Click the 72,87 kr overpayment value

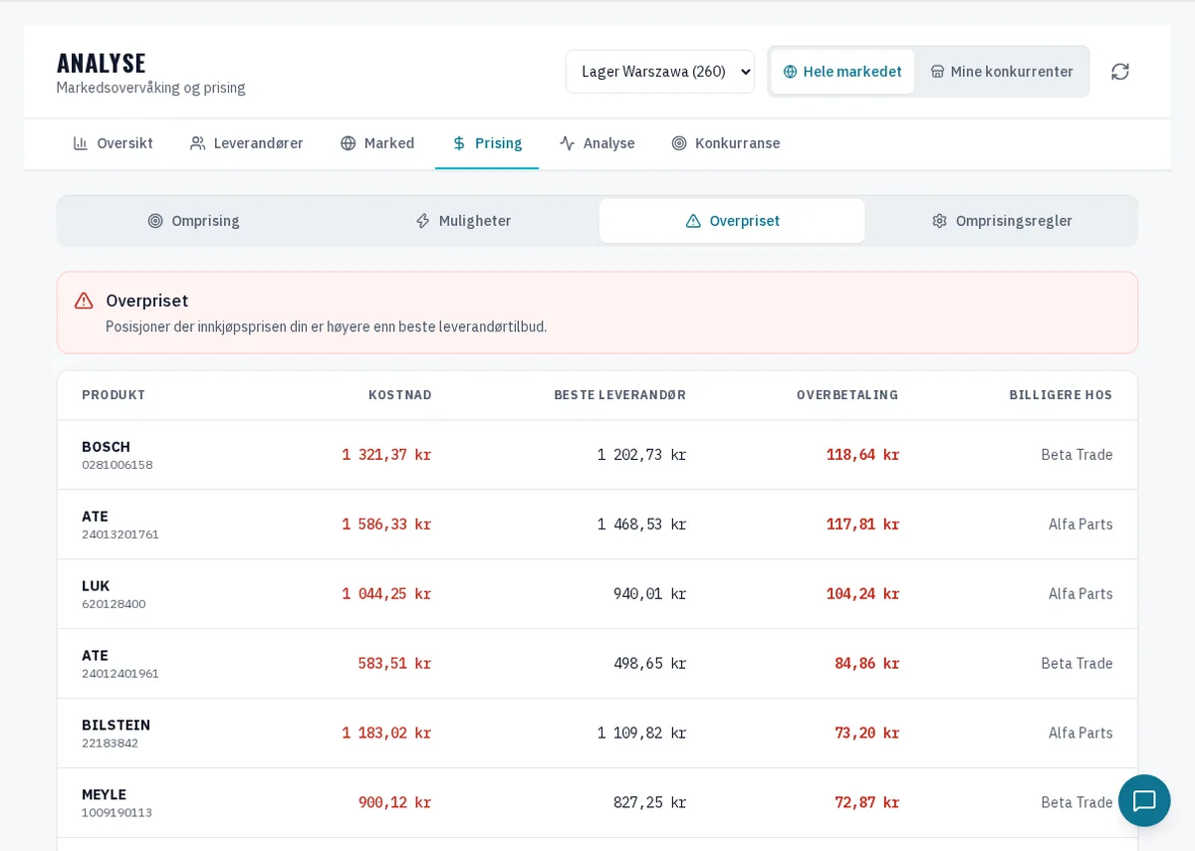(x=866, y=803)
